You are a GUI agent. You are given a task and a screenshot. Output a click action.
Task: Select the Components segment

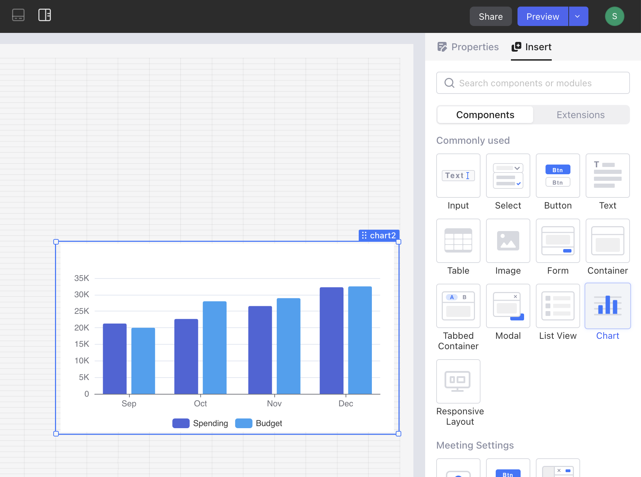coord(485,115)
